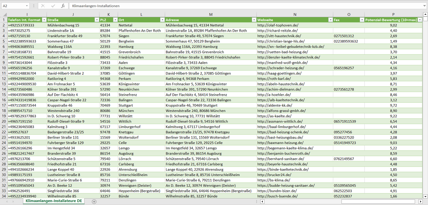Click the horizontal scrollbar right arrow
The width and height of the screenshot is (428, 205).
point(420,201)
